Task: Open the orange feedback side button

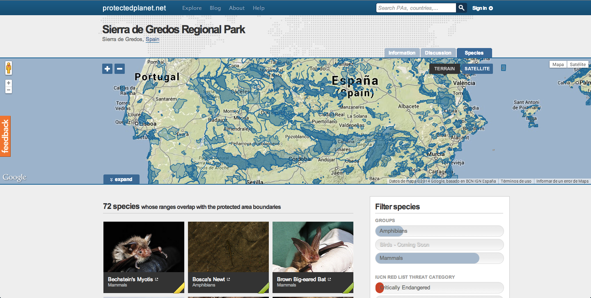Action: [x=5, y=136]
